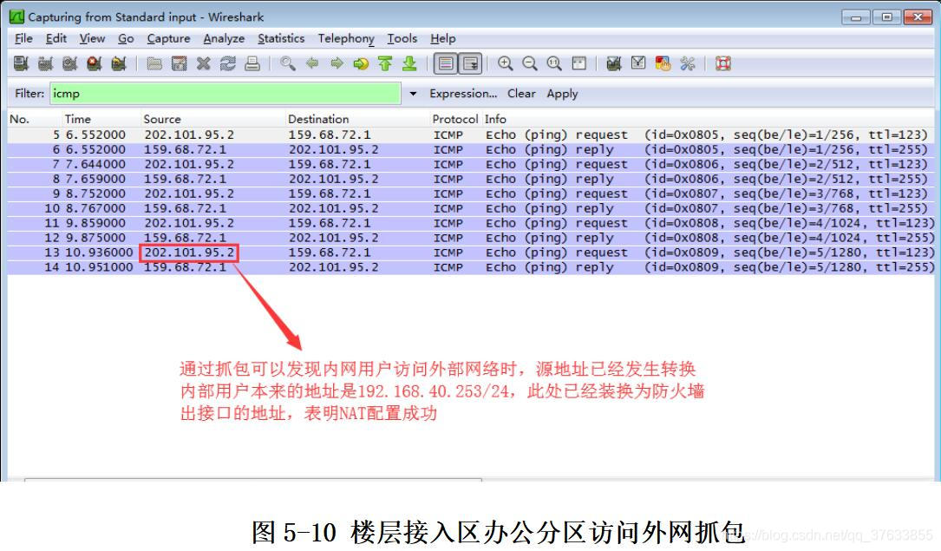Open the Go menu

coord(126,38)
